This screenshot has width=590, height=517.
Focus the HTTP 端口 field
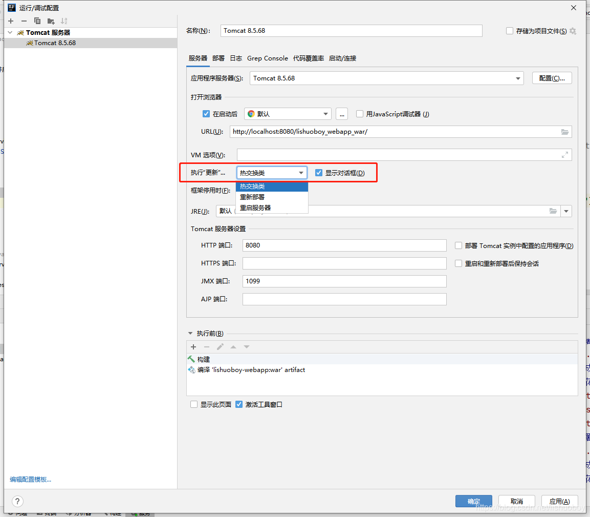coord(345,245)
